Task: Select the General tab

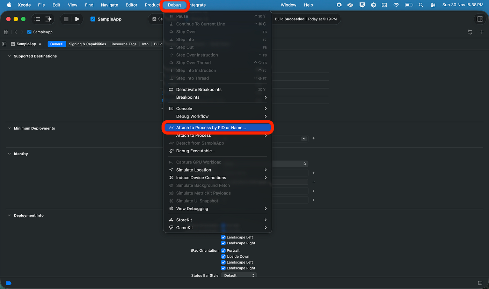Action: [57, 44]
